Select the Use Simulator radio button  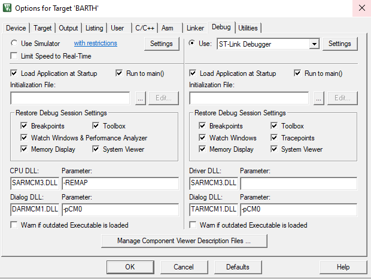click(14, 43)
